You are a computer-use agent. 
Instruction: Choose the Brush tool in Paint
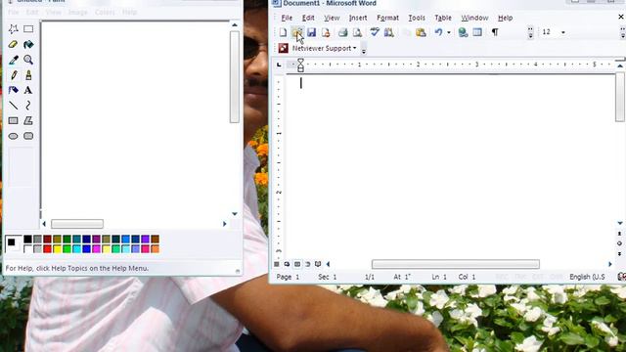(28, 75)
